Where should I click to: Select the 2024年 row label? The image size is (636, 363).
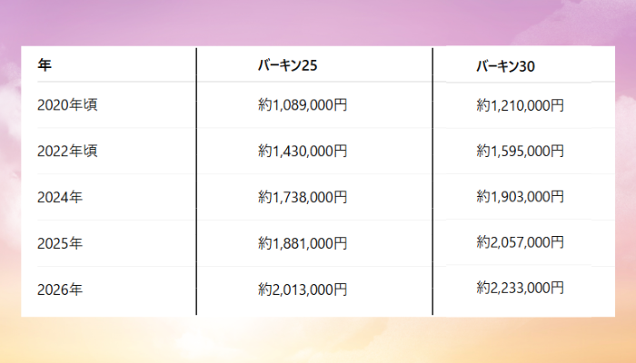click(60, 197)
